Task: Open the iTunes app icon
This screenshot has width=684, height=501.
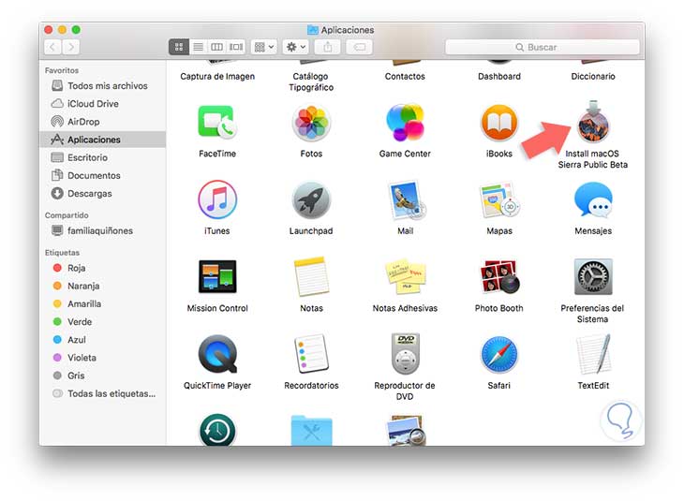Action: tap(217, 199)
